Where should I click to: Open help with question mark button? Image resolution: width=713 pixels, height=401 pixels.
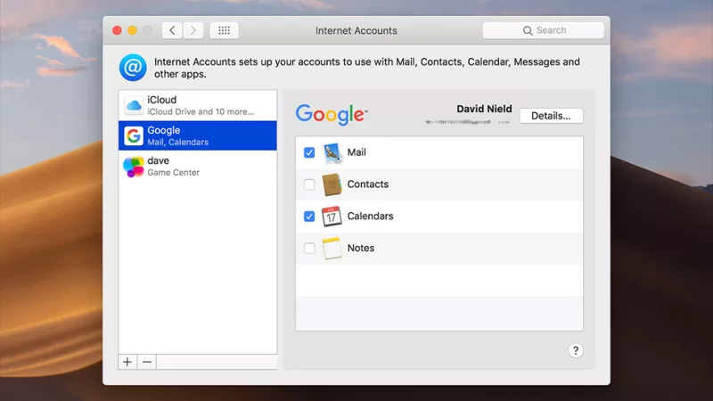pos(575,350)
